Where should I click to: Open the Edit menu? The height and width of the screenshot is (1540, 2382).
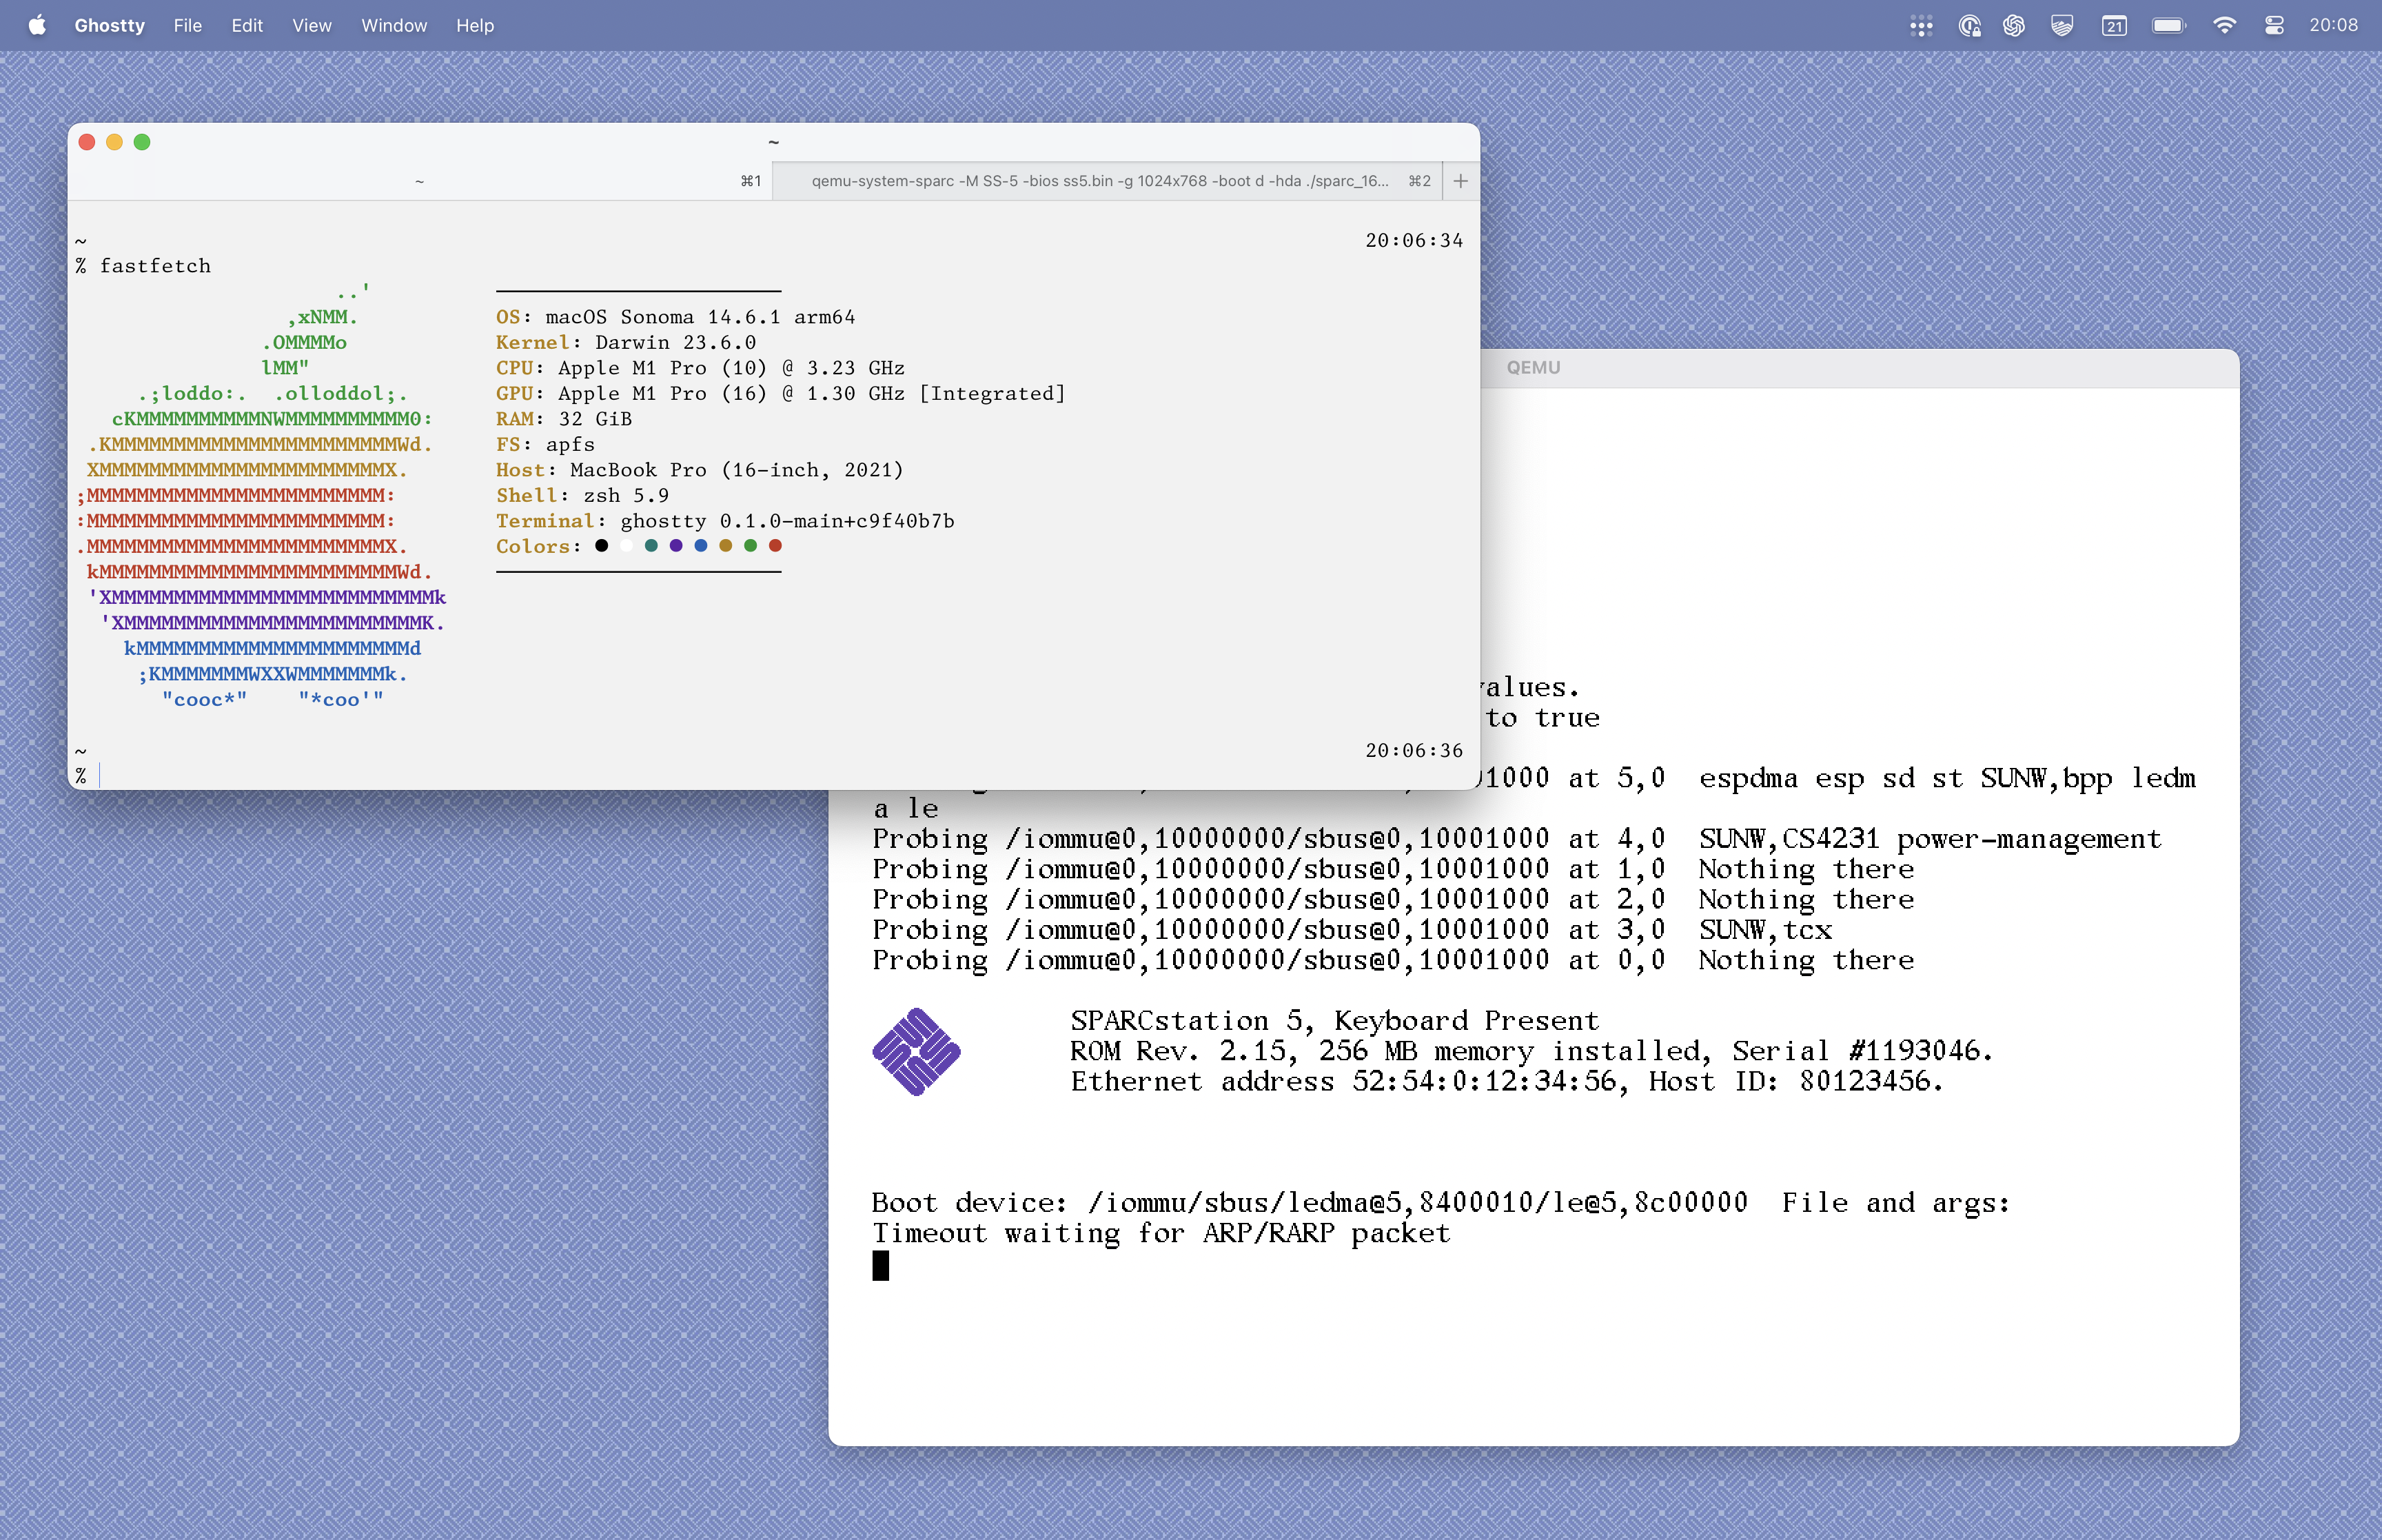[x=247, y=26]
